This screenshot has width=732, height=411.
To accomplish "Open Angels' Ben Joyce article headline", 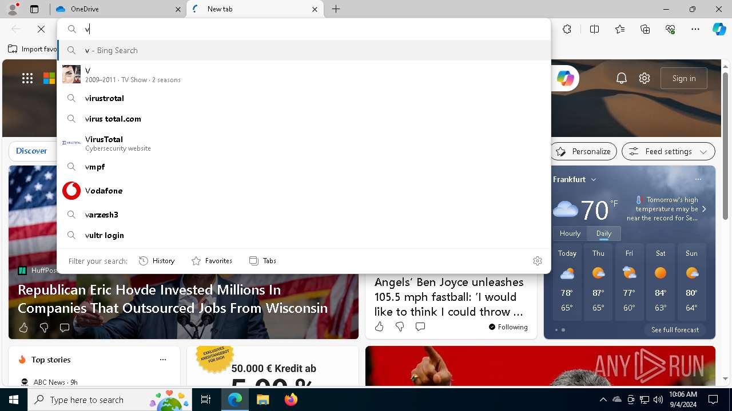I will coord(449,297).
